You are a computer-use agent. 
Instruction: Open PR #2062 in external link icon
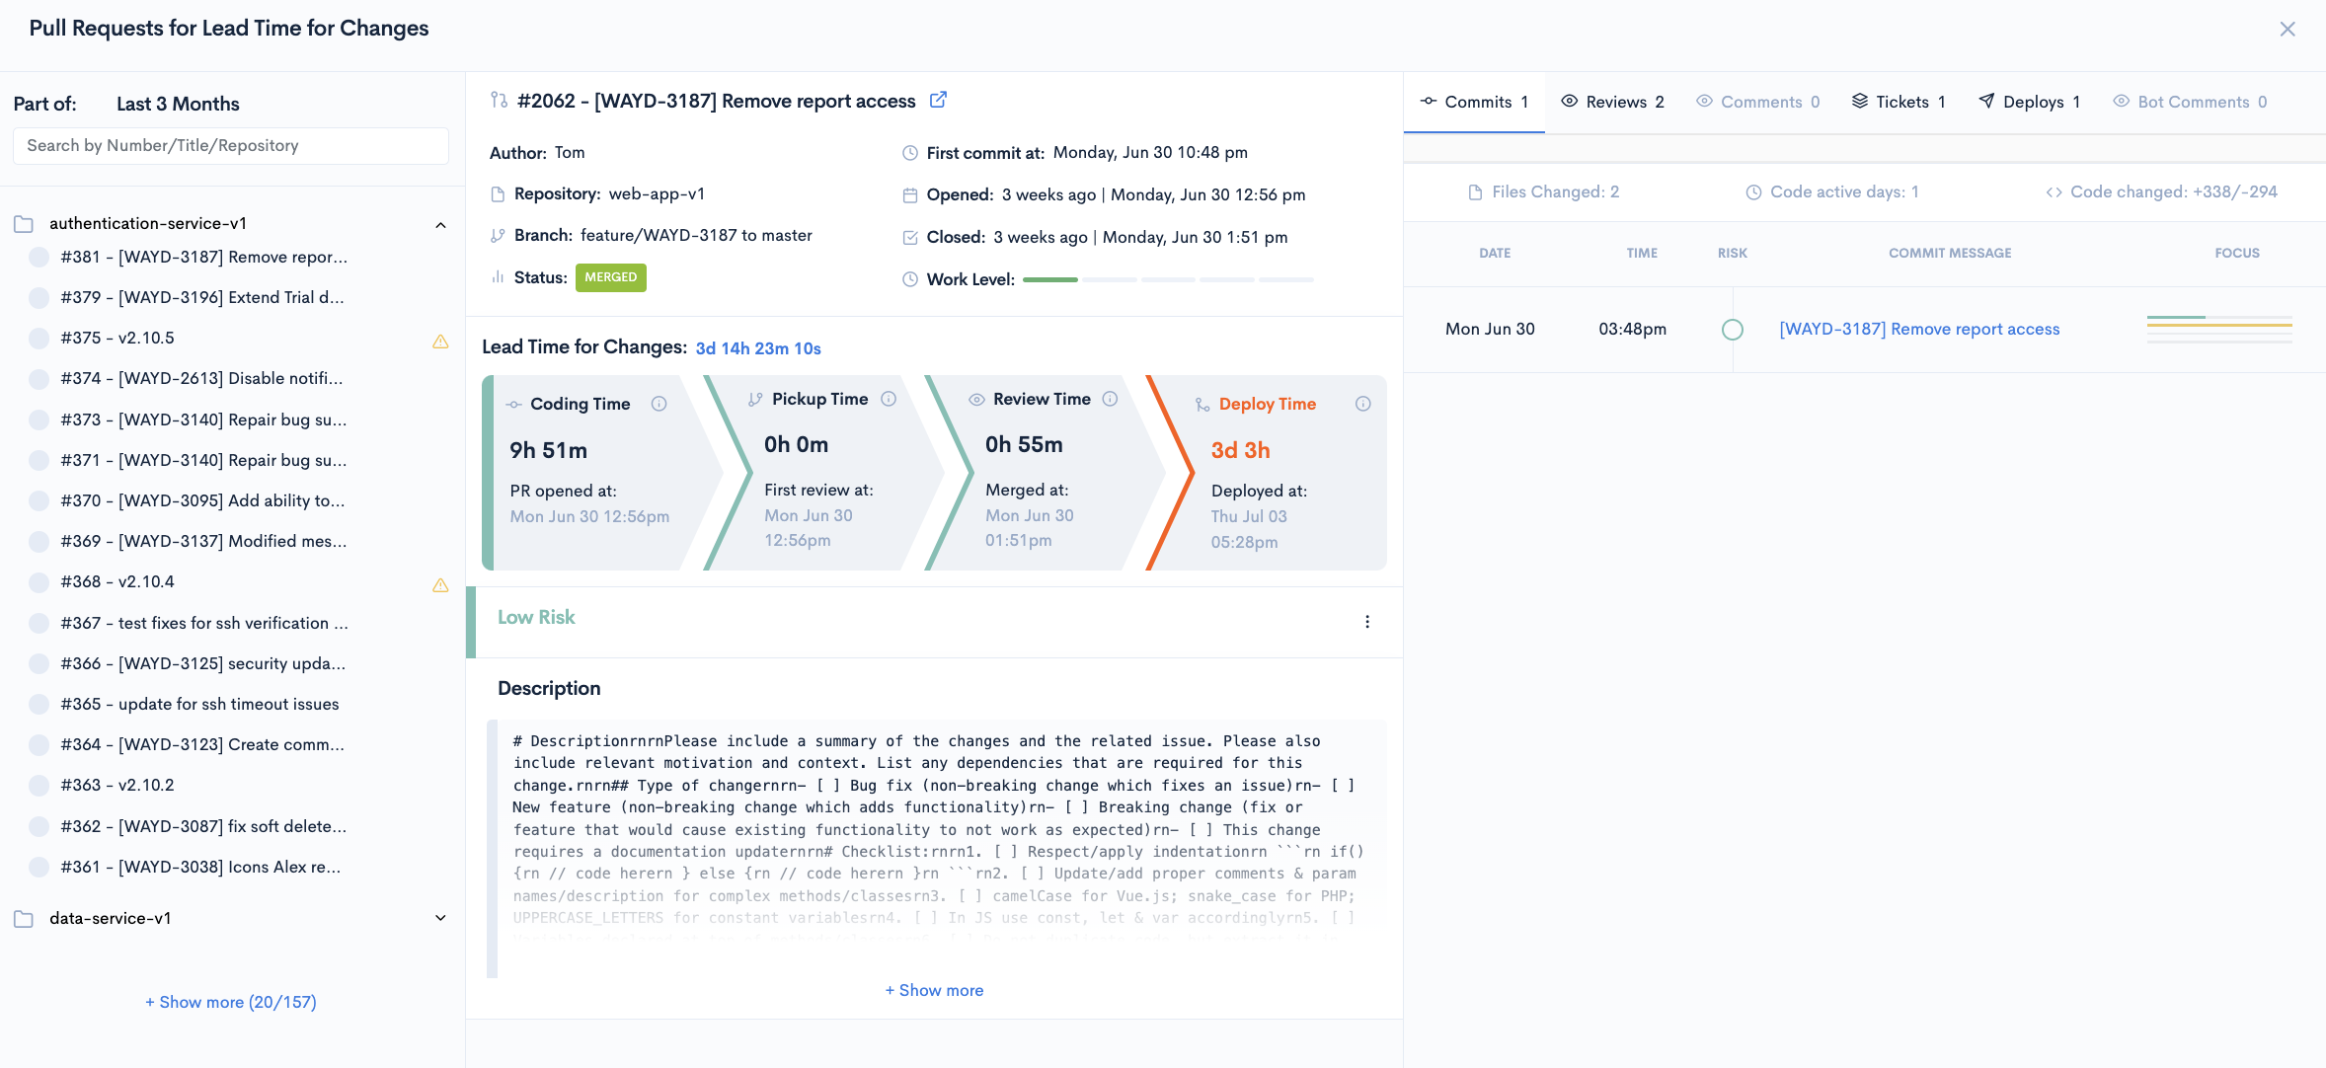pyautogui.click(x=938, y=100)
